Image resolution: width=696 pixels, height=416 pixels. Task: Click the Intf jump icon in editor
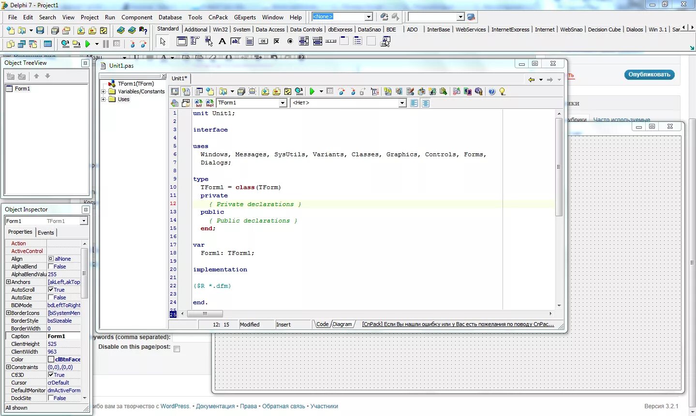(x=199, y=103)
